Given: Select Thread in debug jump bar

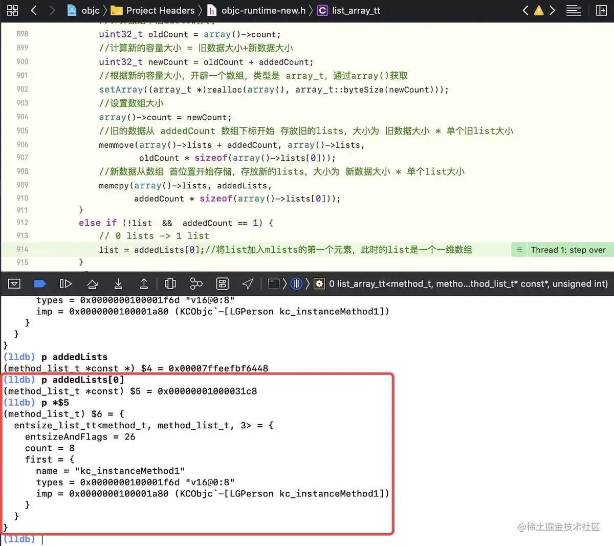Looking at the screenshot, I should pos(296,283).
